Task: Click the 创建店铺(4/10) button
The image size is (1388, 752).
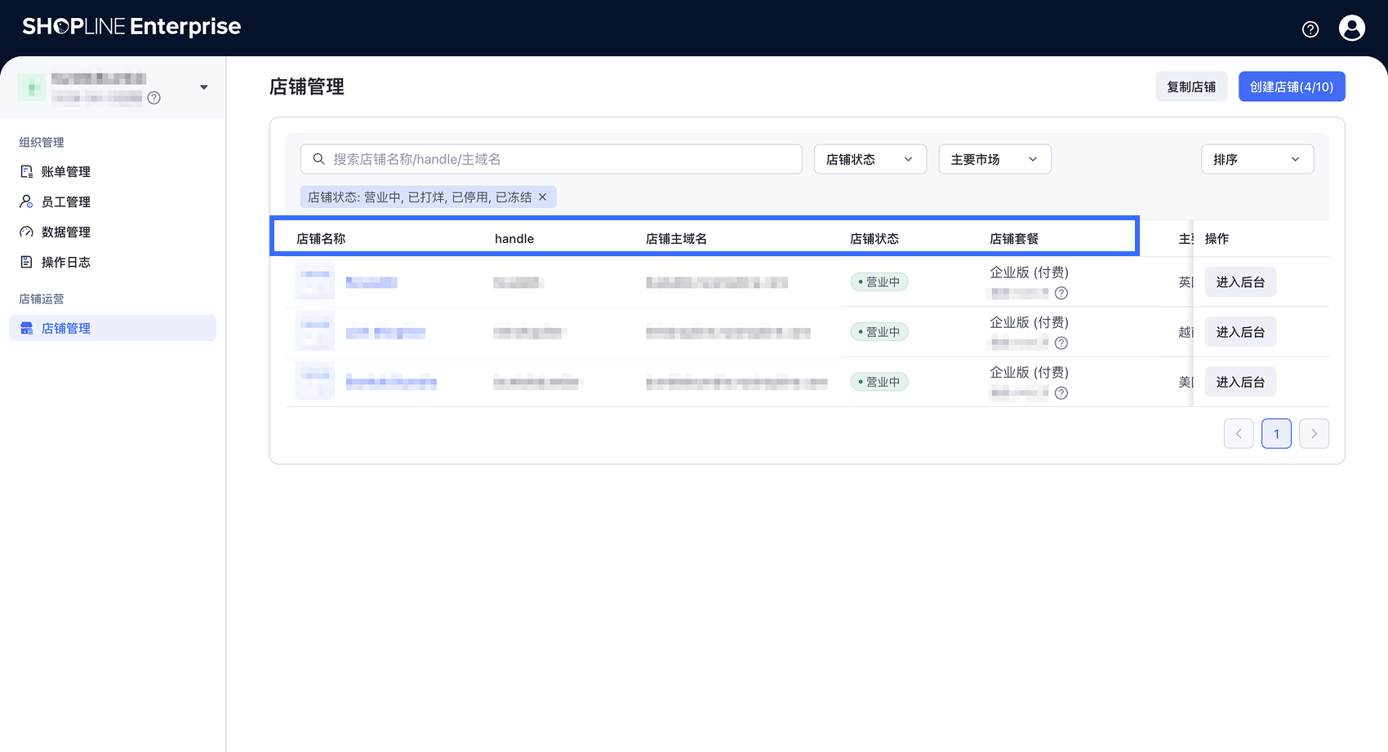Action: [x=1291, y=87]
